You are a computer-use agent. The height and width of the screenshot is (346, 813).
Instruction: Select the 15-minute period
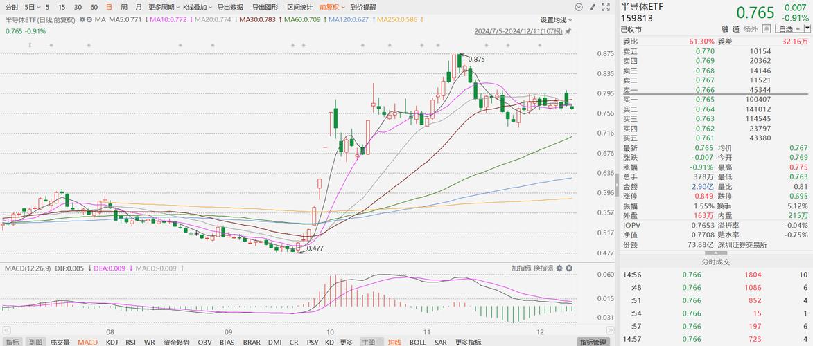[62, 7]
